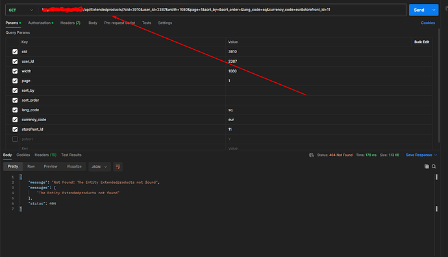The image size is (448, 257).
Task: Open the GET method dropdown
Action: (21, 10)
